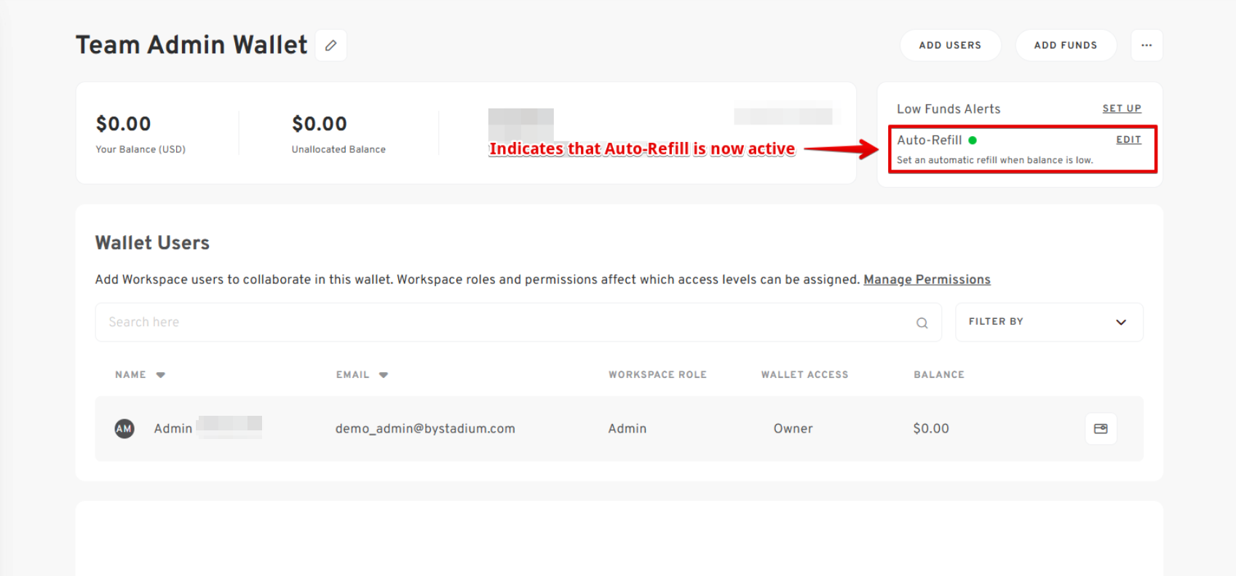Open the wallet icon in Admin's row
1236x576 pixels.
1101,429
